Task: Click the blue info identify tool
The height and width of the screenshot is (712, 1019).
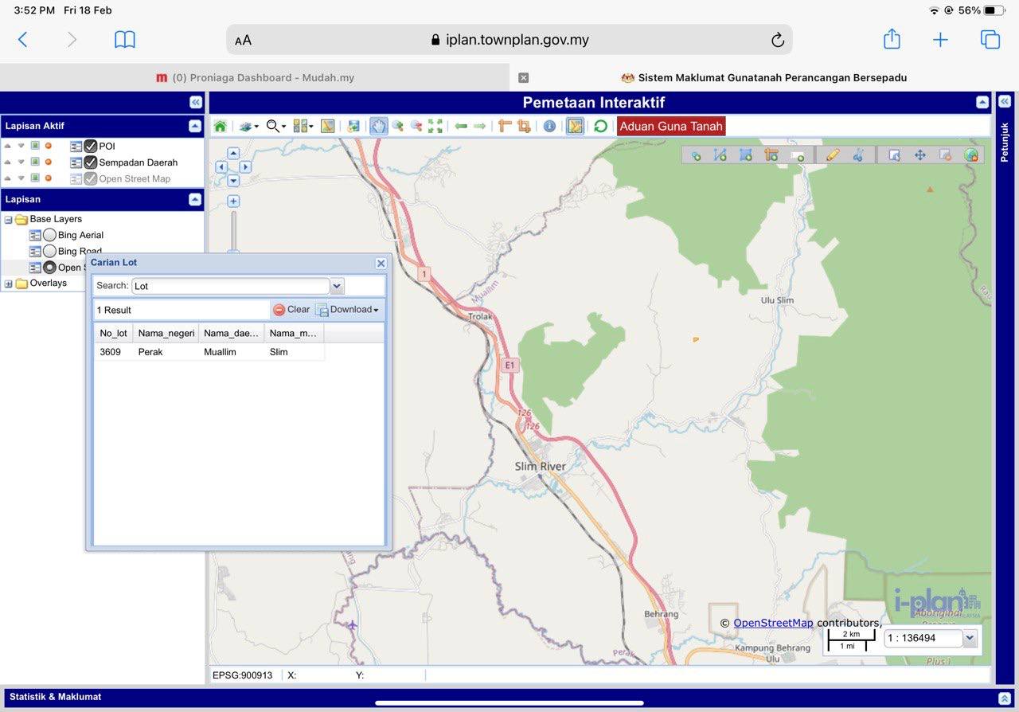Action: [549, 127]
